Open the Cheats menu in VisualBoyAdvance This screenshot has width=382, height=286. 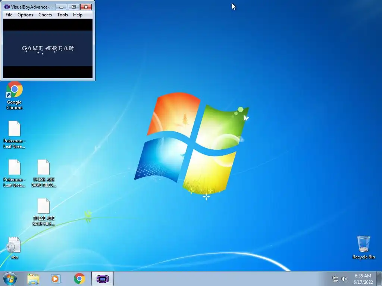point(45,15)
